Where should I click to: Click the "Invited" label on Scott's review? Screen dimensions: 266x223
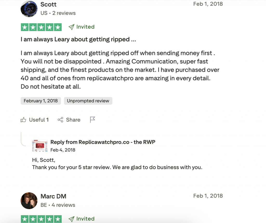point(85,27)
